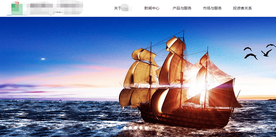The height and width of the screenshot is (137, 276).
Task: Select the 市场与服务 navigation item
Action: [212, 8]
